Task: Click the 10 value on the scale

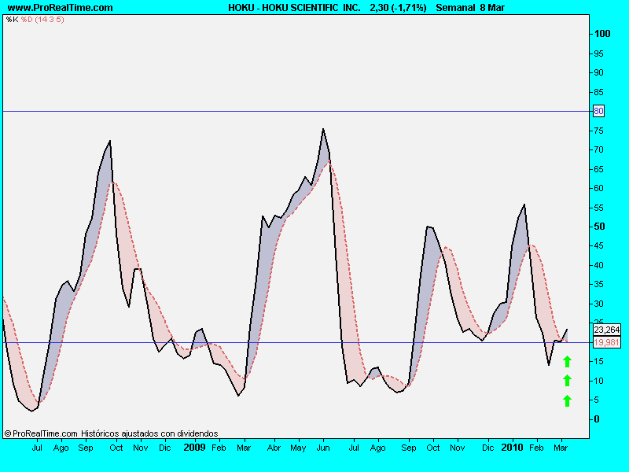Action: click(x=598, y=381)
